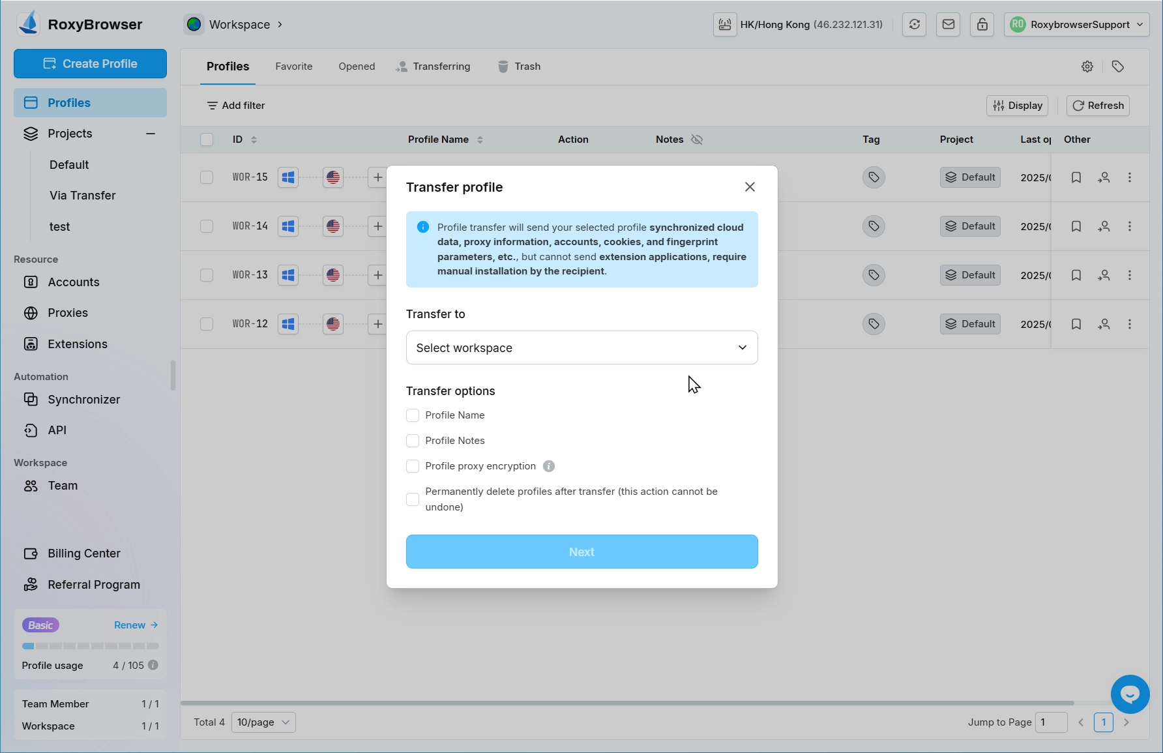
Task: Click the Jump to Page input
Action: 1051,722
